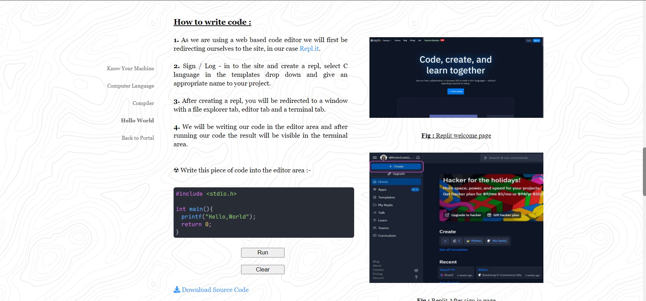Click the download icon beside Download Source Code
Viewport: 646px width, 301px height.
[x=177, y=290]
